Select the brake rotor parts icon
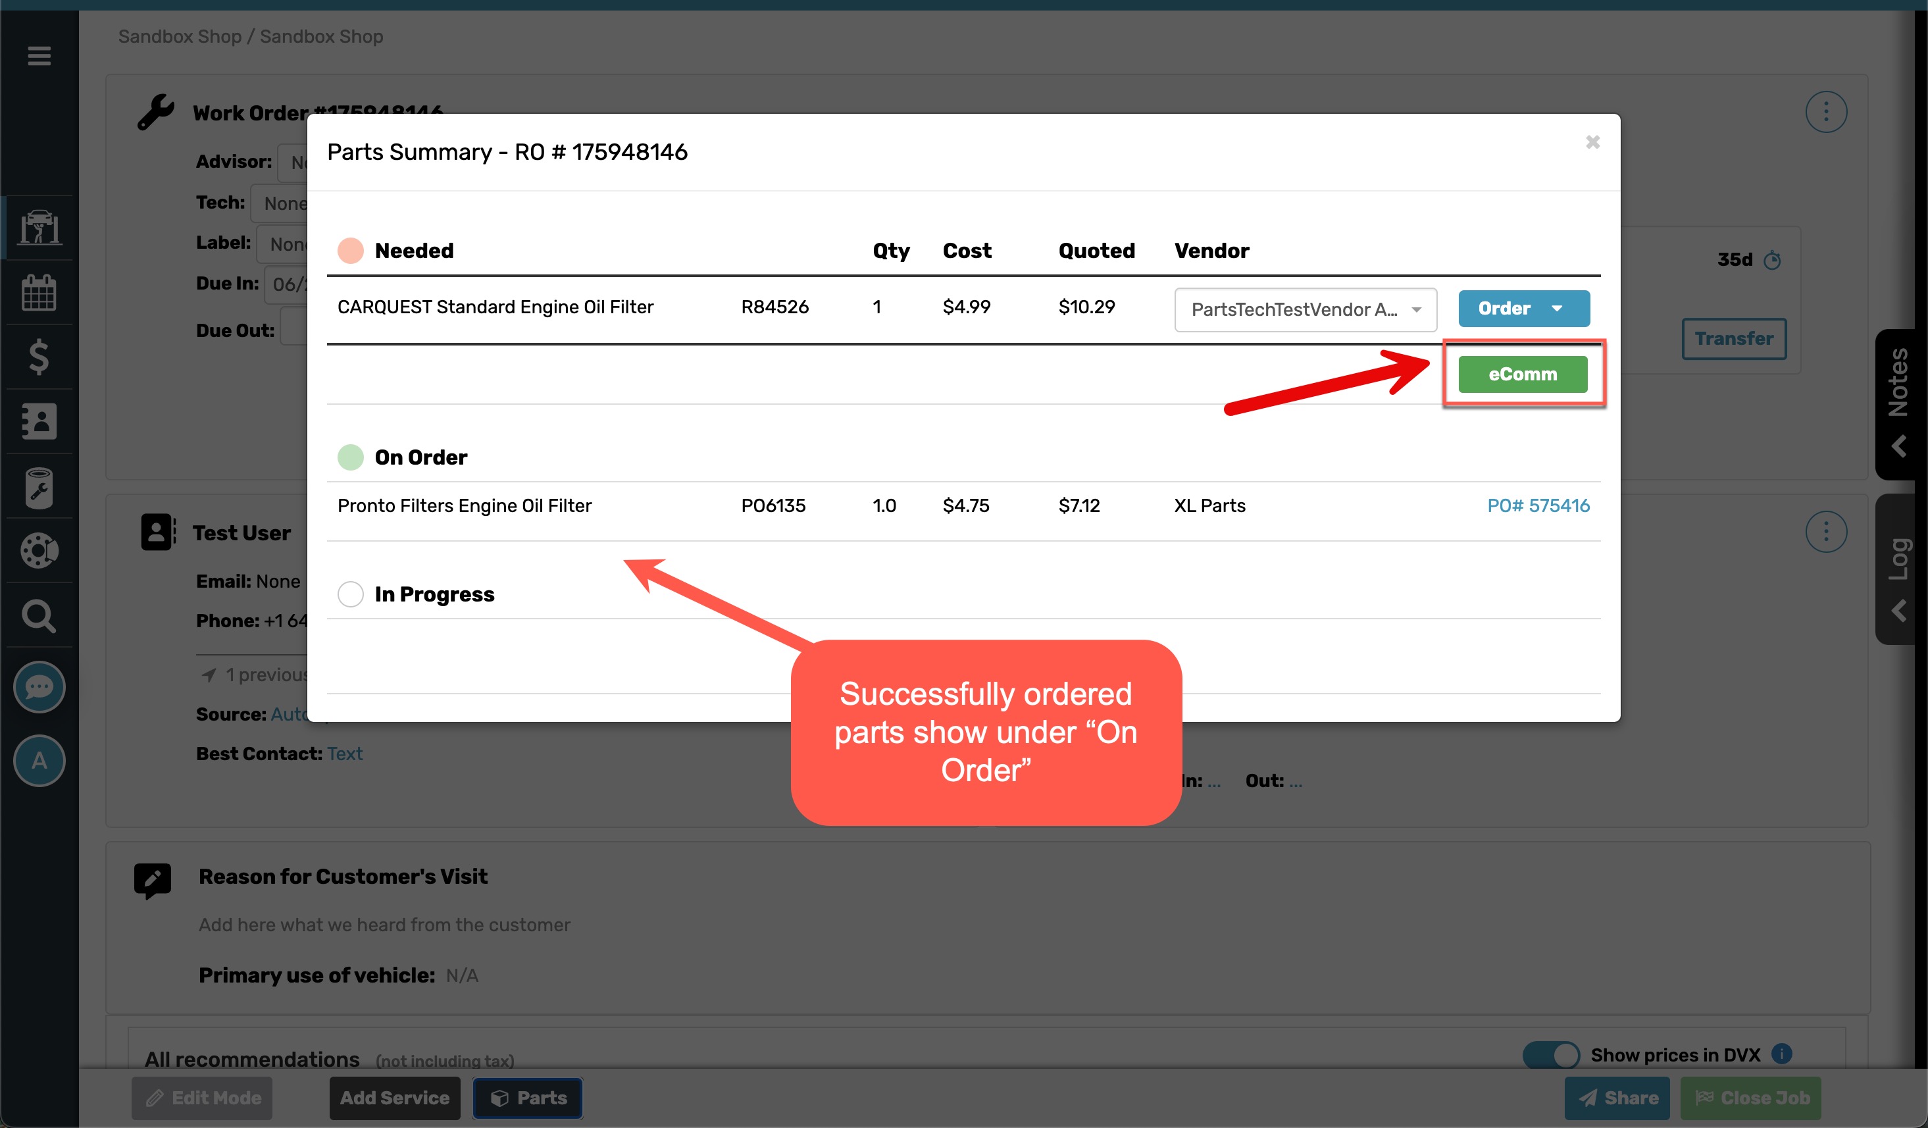1928x1128 pixels. coord(39,551)
